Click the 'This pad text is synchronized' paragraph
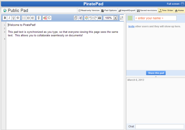Viewport: 185px width, 130px height. (x=63, y=34)
